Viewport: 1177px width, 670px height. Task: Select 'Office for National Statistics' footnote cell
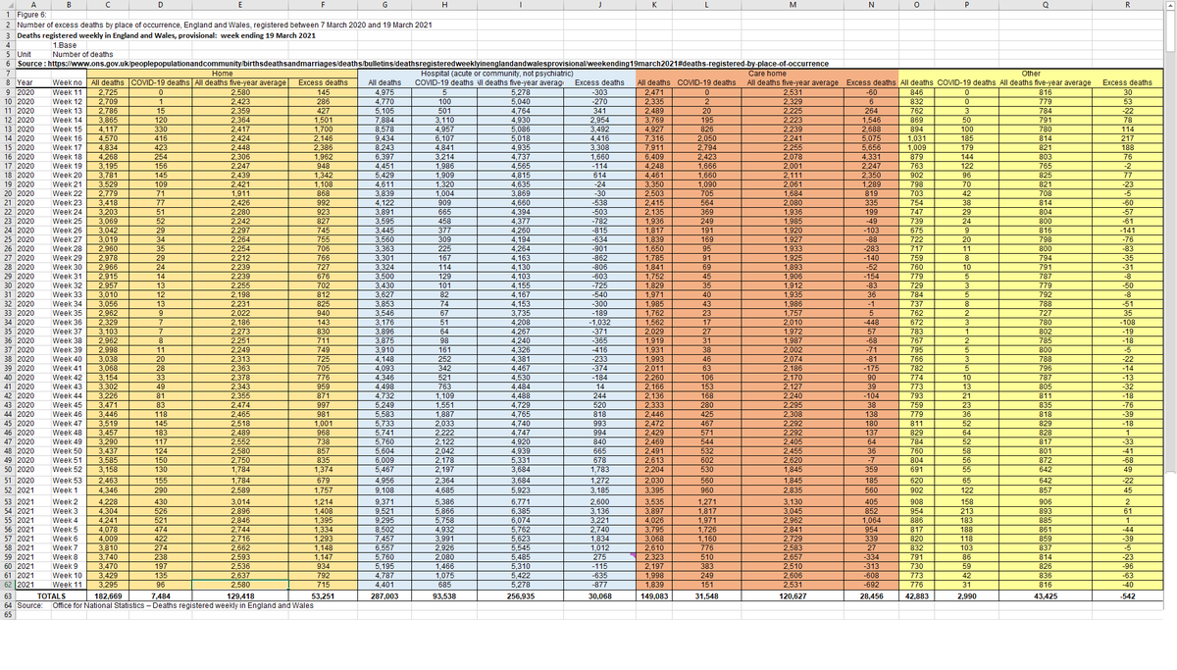(184, 605)
